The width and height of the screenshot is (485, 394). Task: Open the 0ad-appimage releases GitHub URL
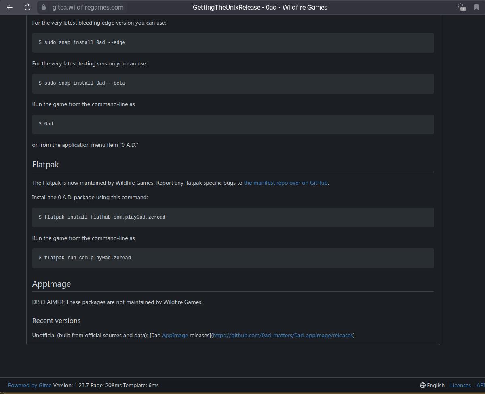(x=283, y=335)
